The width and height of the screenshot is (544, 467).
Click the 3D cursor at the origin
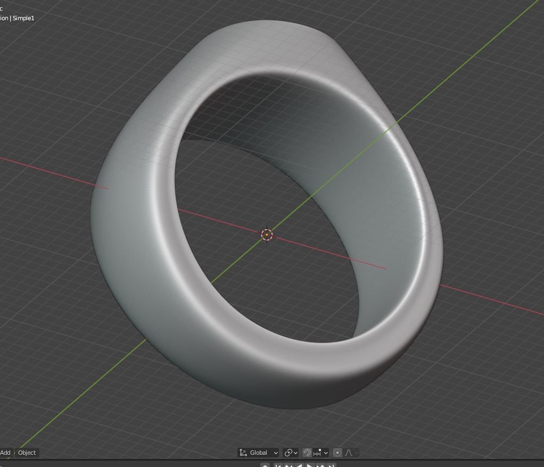(267, 235)
